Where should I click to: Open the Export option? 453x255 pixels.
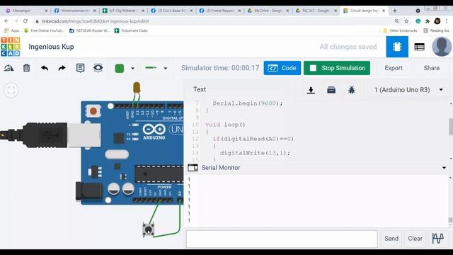[394, 68]
